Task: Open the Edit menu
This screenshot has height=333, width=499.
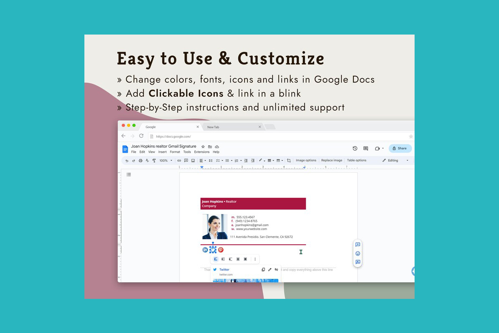Action: [142, 152]
